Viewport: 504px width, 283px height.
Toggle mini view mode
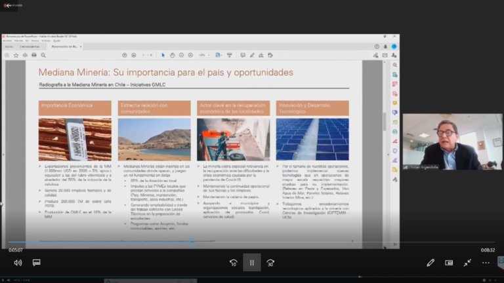click(x=449, y=263)
